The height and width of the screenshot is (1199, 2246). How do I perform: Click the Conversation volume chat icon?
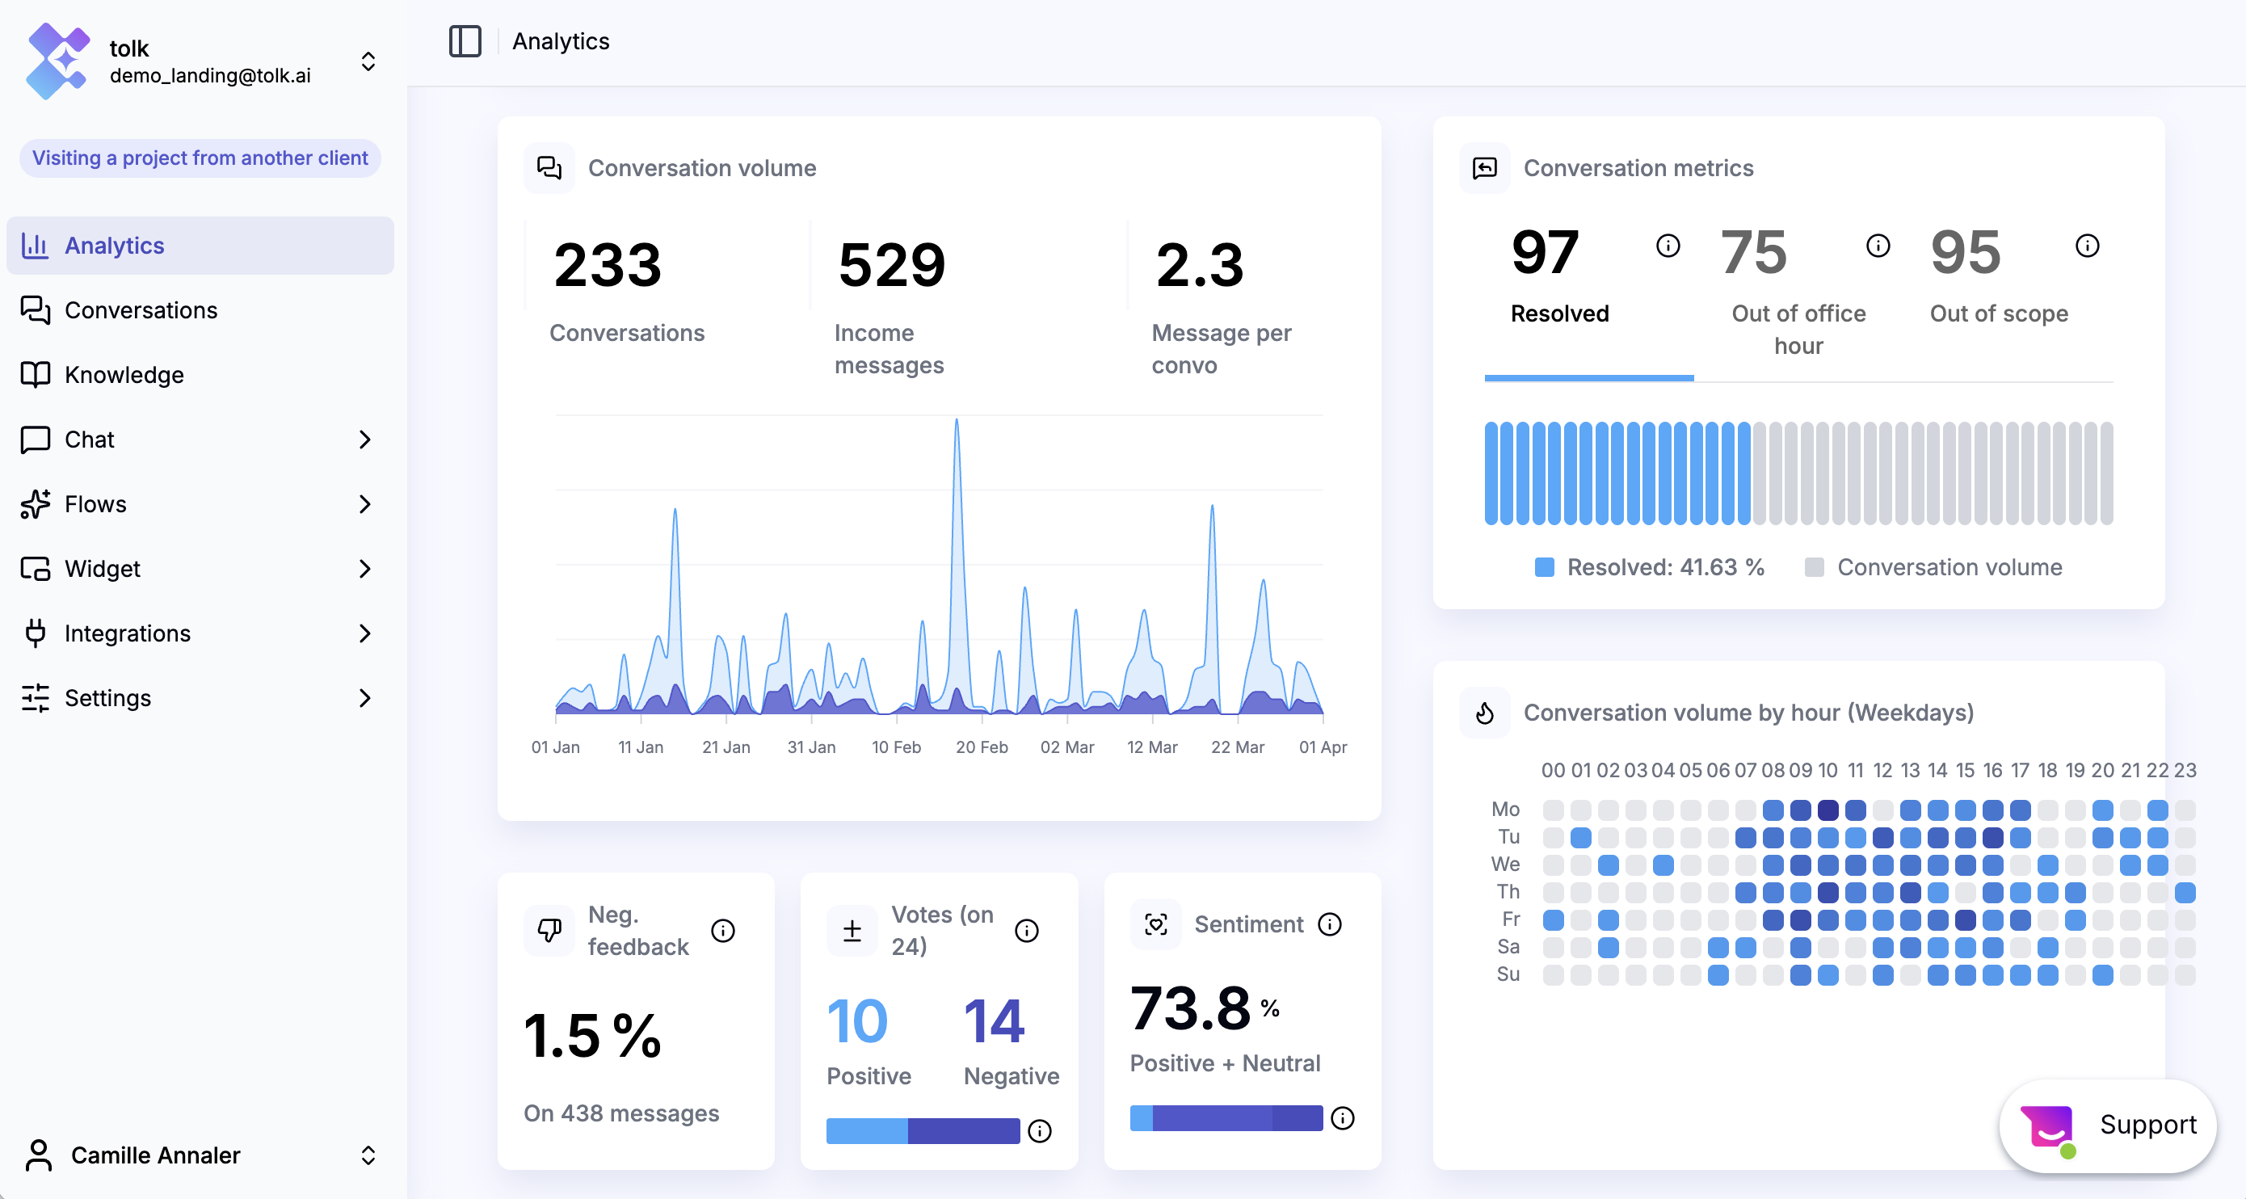click(x=549, y=167)
